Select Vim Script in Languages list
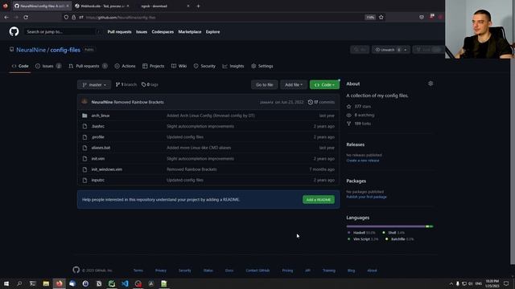Viewport: 515px width, 289px height. pos(363,239)
